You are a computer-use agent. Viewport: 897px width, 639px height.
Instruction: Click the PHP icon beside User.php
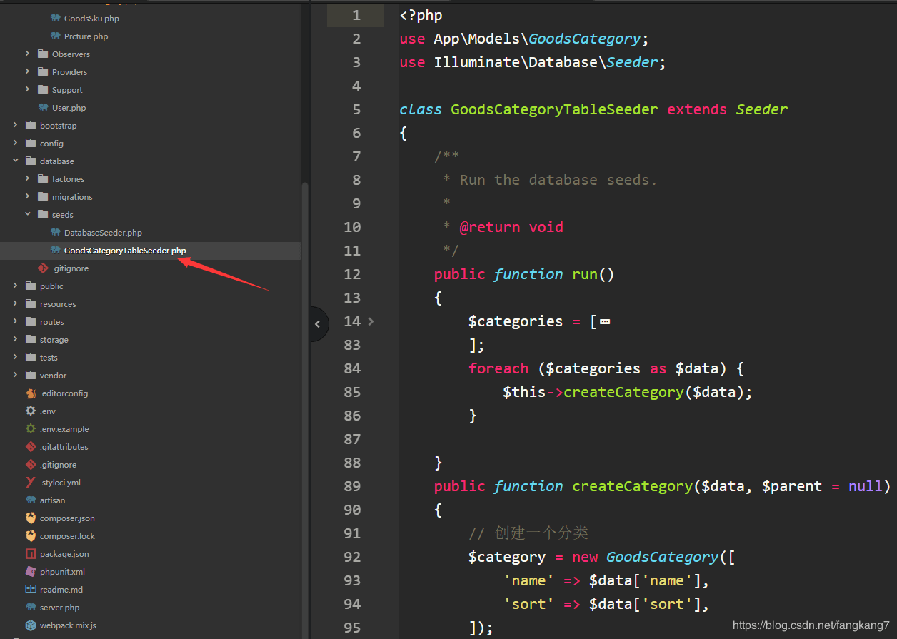pos(44,108)
